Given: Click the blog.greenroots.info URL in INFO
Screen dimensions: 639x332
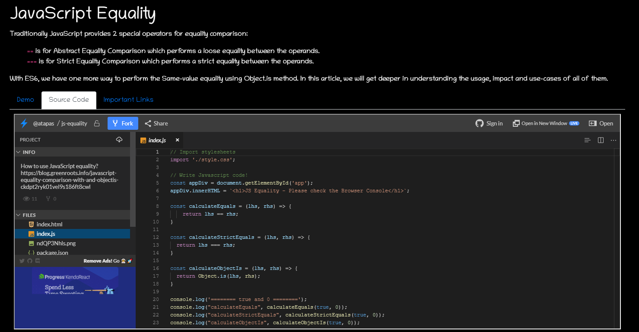Looking at the screenshot, I should point(69,180).
